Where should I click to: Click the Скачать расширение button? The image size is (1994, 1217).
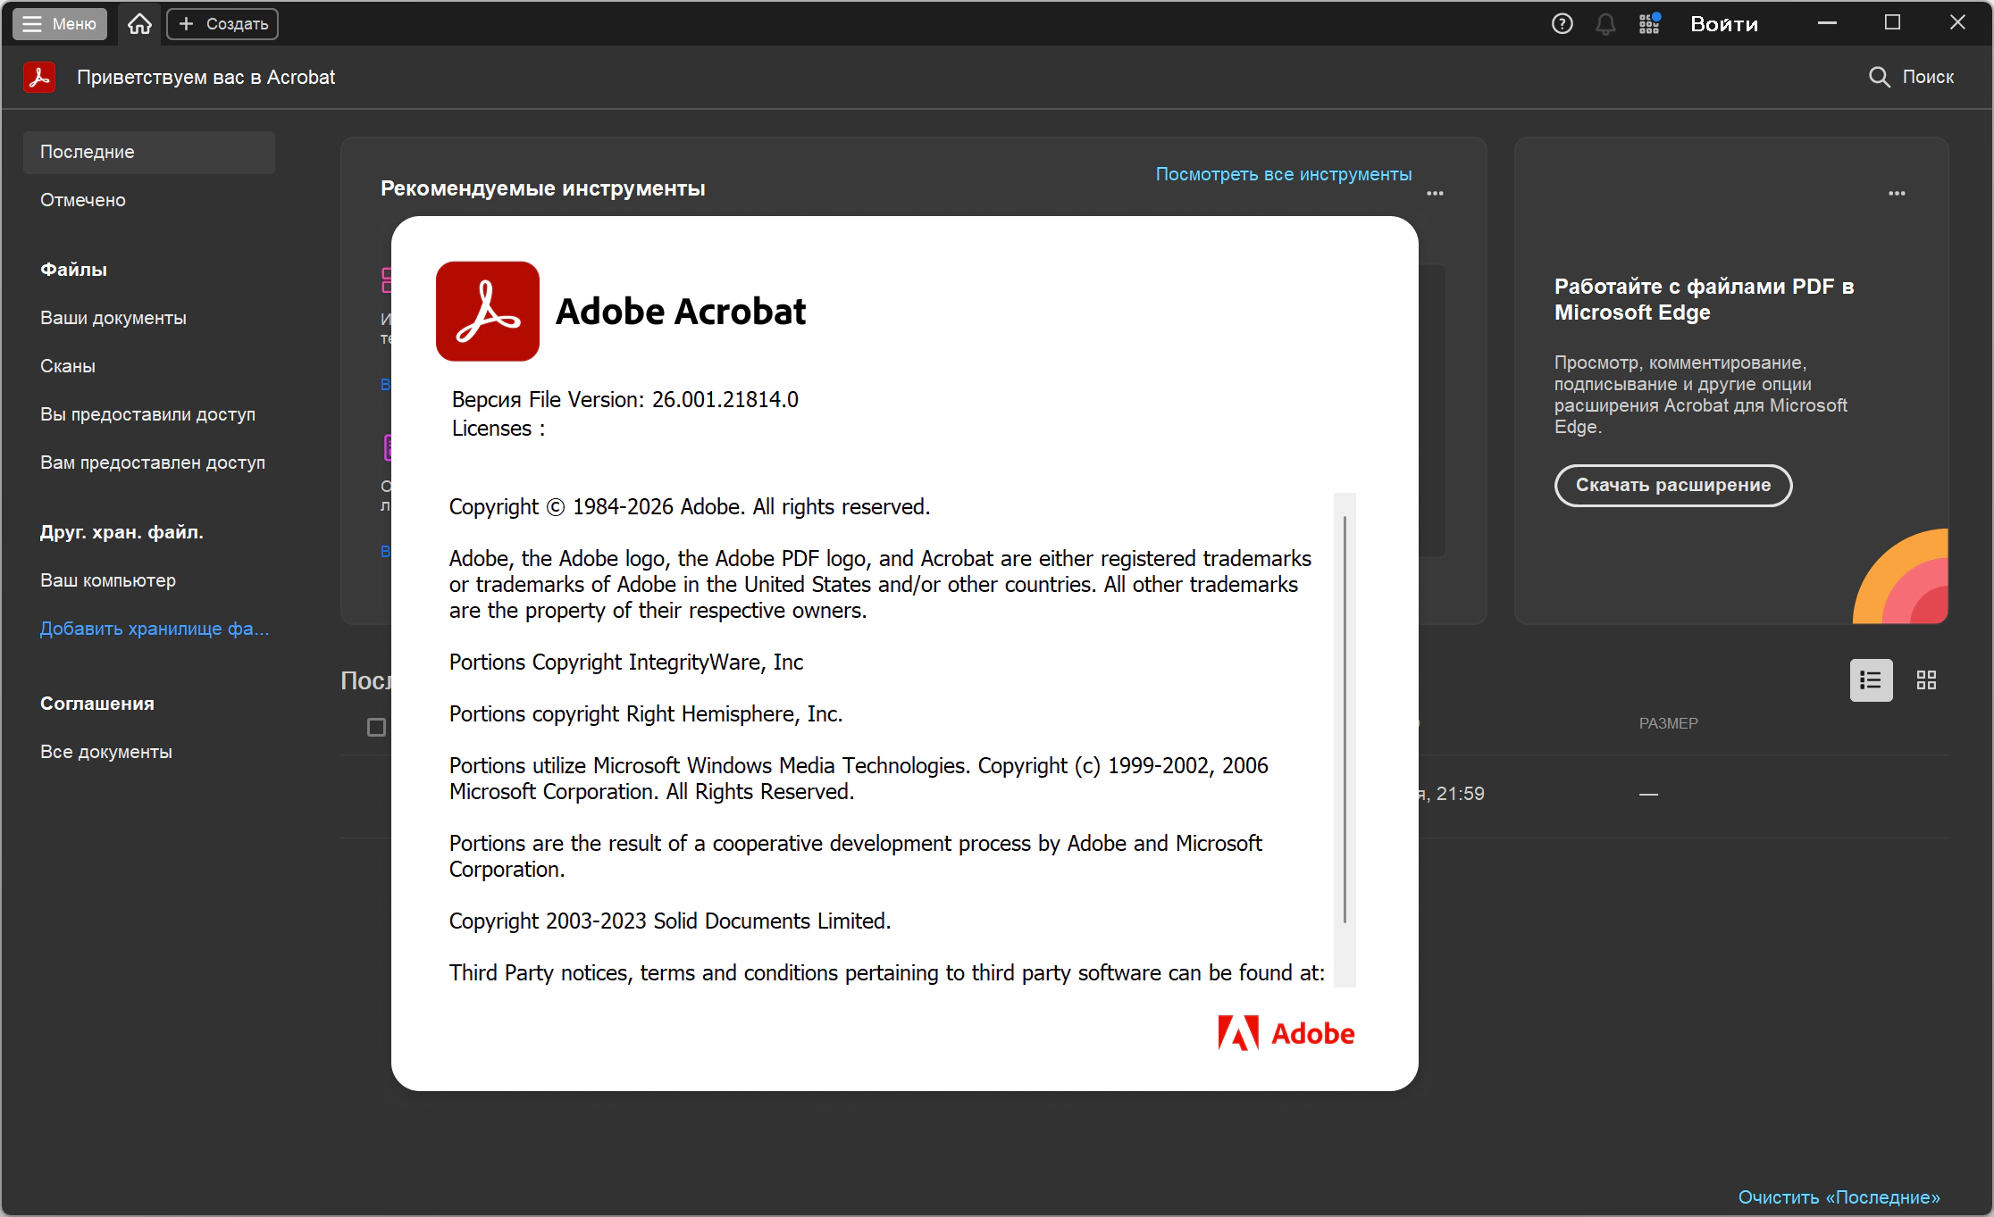(x=1673, y=485)
